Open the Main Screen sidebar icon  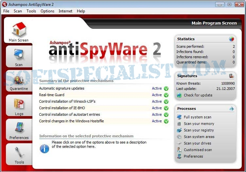point(19,31)
